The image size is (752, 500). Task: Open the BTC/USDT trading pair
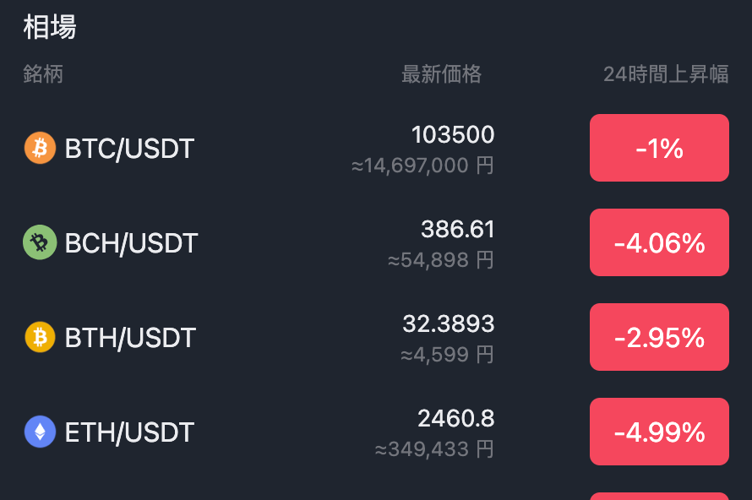click(129, 148)
